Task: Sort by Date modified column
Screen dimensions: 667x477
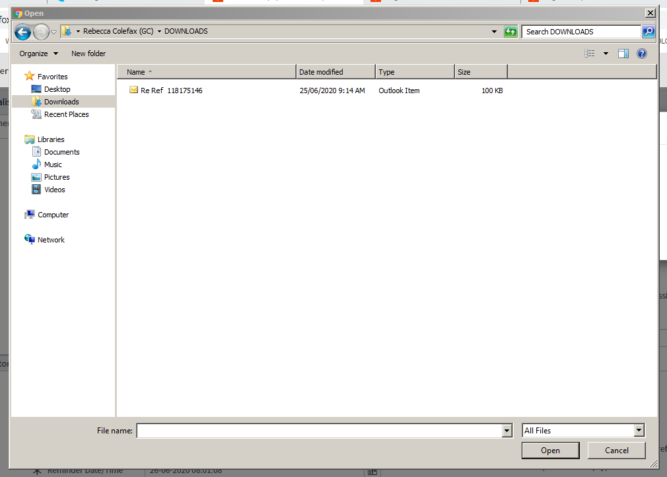Action: 335,72
